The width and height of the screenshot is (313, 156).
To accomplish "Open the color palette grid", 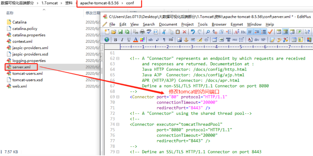I will 142,39.
